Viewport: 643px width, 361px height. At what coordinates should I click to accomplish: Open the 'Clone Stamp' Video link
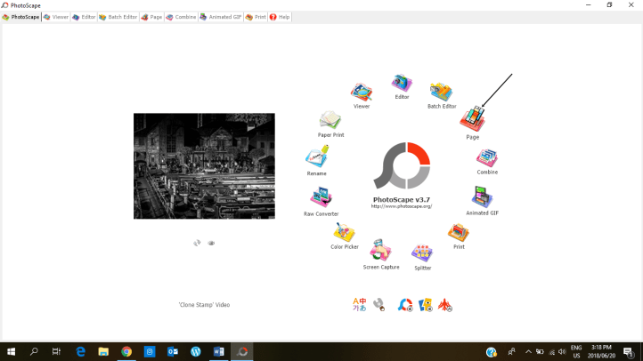(x=204, y=305)
